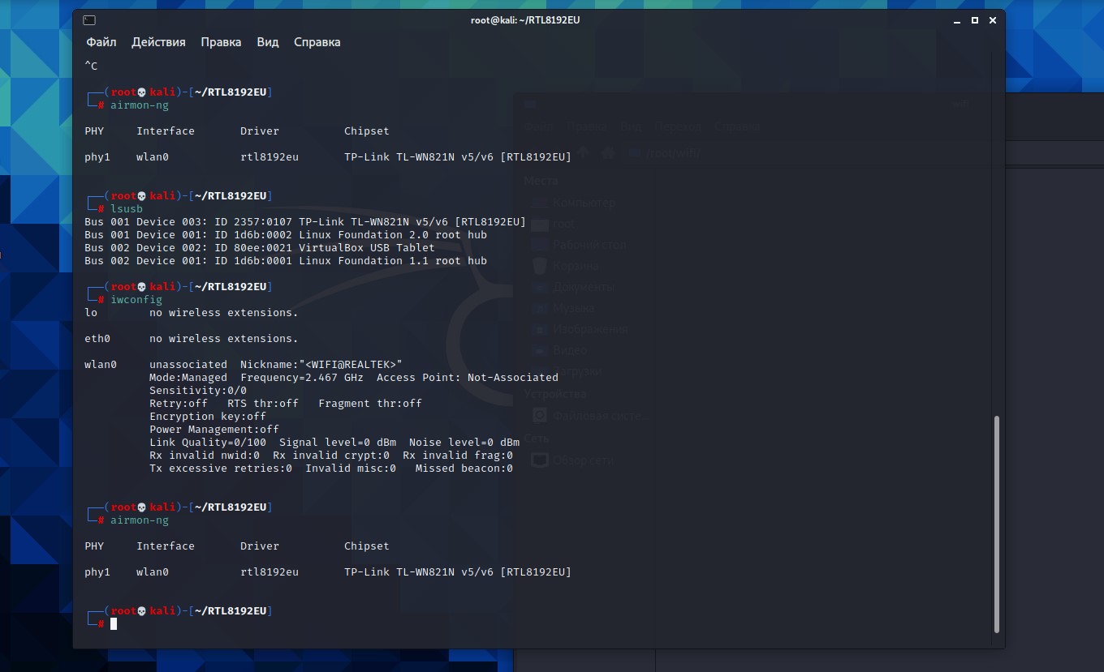Click the "RTS thr:off" value

click(x=263, y=404)
